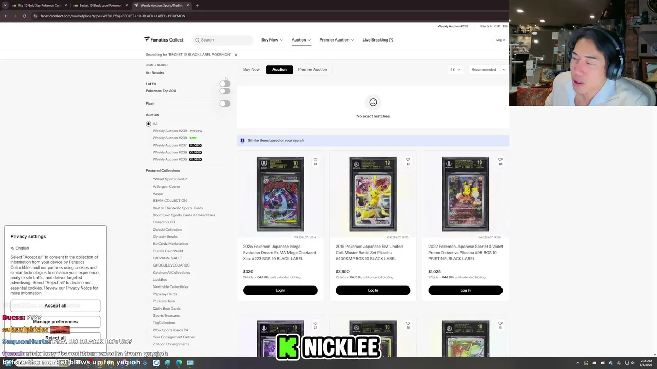Switch to Buy Now results tab
The width and height of the screenshot is (657, 369).
pos(252,70)
